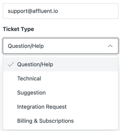Click the Ticket Type field label
This screenshot has width=120, height=131.
[19, 29]
